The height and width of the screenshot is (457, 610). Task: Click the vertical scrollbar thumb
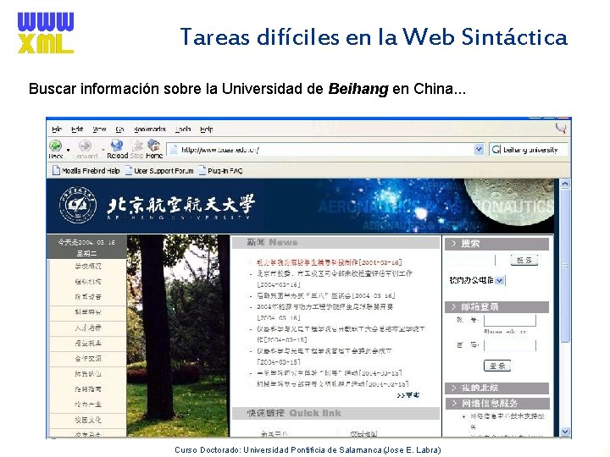565,266
